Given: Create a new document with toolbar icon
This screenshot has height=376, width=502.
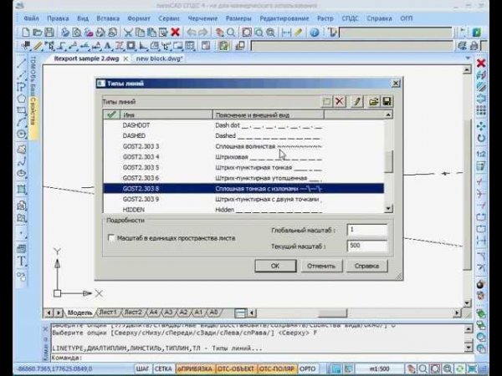Looking at the screenshot, I should [25, 33].
